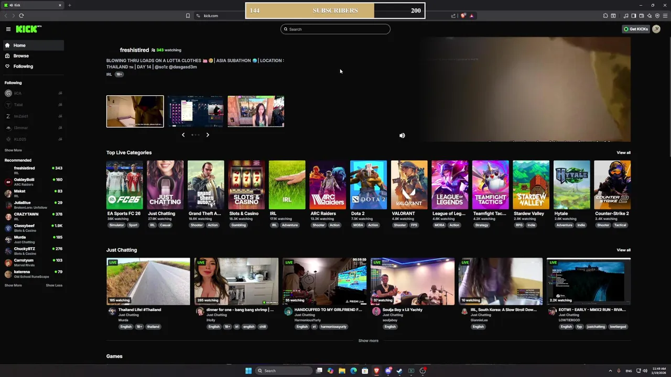Select third featured stream preview thumbnail
The height and width of the screenshot is (377, 671).
[256, 111]
